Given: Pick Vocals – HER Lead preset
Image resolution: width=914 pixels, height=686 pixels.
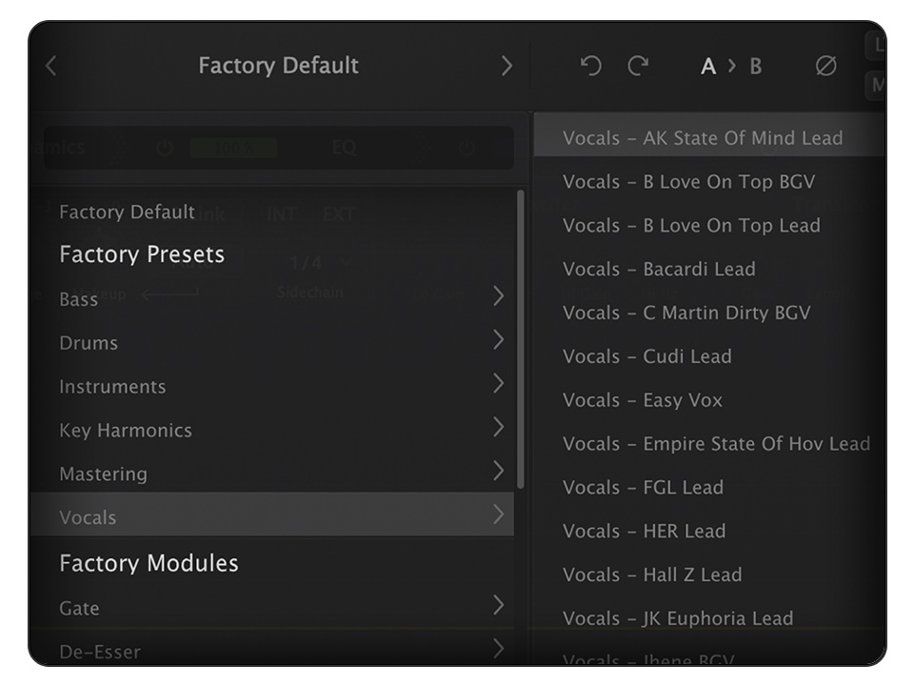Looking at the screenshot, I should (x=644, y=531).
